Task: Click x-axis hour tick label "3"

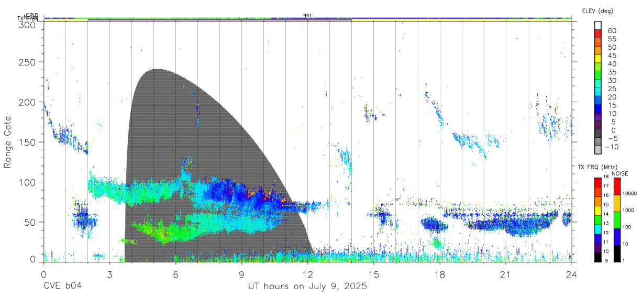Action: tap(110, 274)
